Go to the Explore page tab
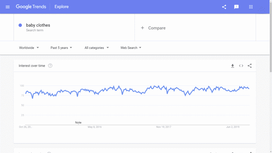 [61, 7]
